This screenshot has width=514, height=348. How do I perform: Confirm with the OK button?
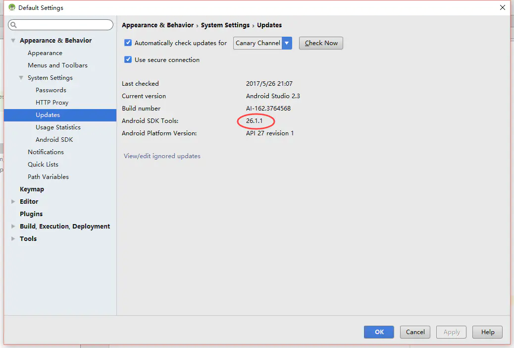coord(379,332)
